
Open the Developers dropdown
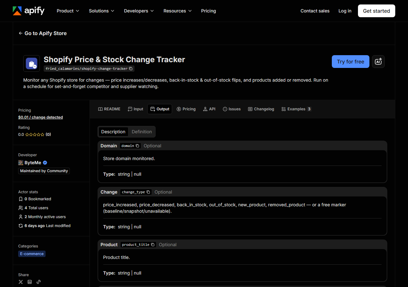tap(139, 11)
